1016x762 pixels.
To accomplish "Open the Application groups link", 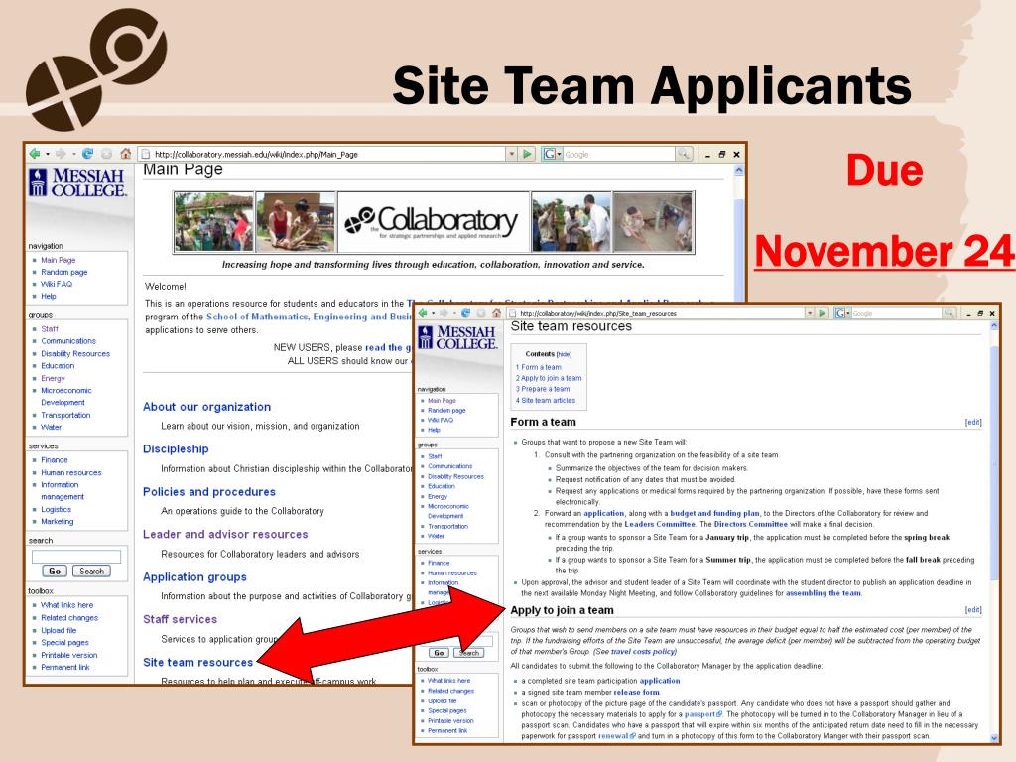I will 194,577.
